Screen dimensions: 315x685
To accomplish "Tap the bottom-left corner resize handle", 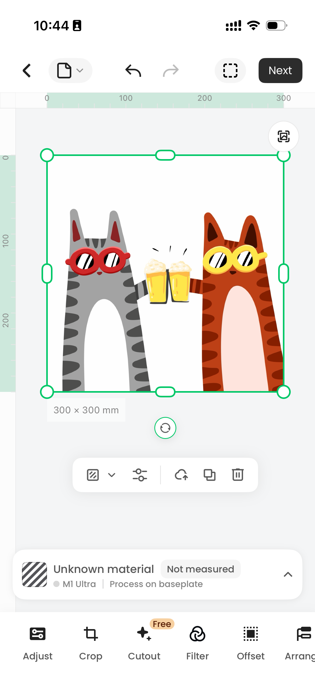I will click(x=47, y=392).
